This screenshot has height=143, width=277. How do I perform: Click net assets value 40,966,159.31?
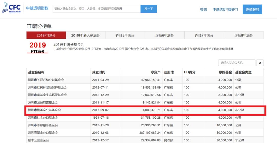click(x=151, y=80)
